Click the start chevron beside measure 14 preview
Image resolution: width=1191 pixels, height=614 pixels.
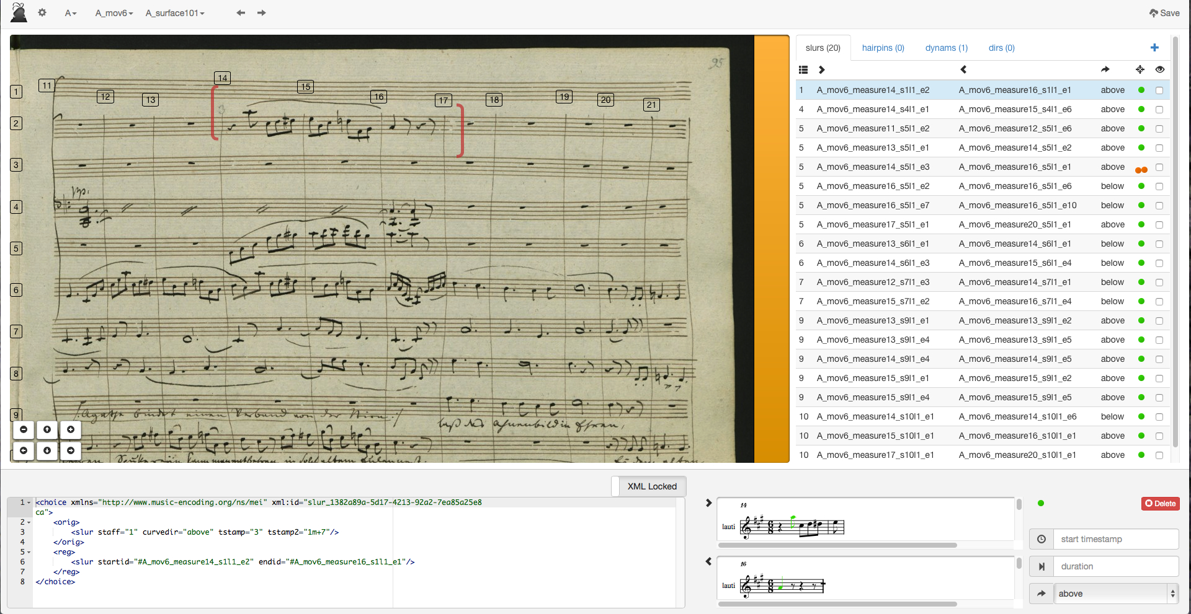tap(708, 503)
